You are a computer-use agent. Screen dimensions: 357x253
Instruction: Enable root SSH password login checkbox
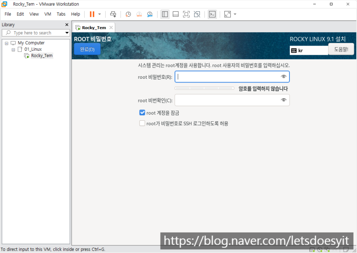pos(142,123)
